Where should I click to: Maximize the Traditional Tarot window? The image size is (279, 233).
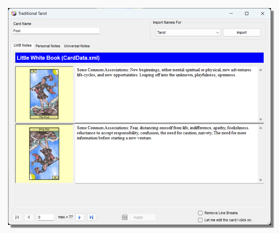tap(247, 13)
